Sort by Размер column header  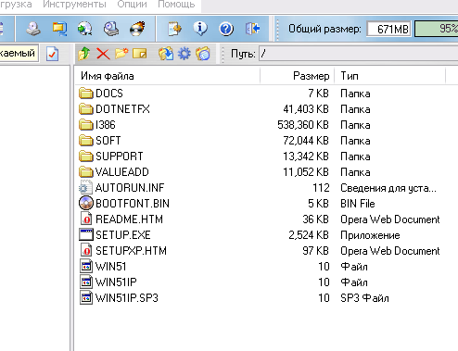(298, 76)
